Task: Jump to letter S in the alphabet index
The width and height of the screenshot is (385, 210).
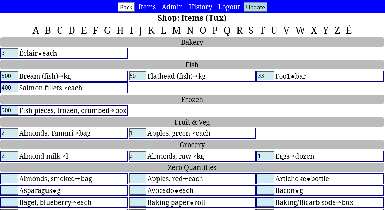Action: coord(251,31)
